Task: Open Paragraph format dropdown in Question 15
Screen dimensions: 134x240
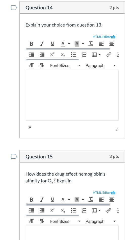Action: click(101, 222)
